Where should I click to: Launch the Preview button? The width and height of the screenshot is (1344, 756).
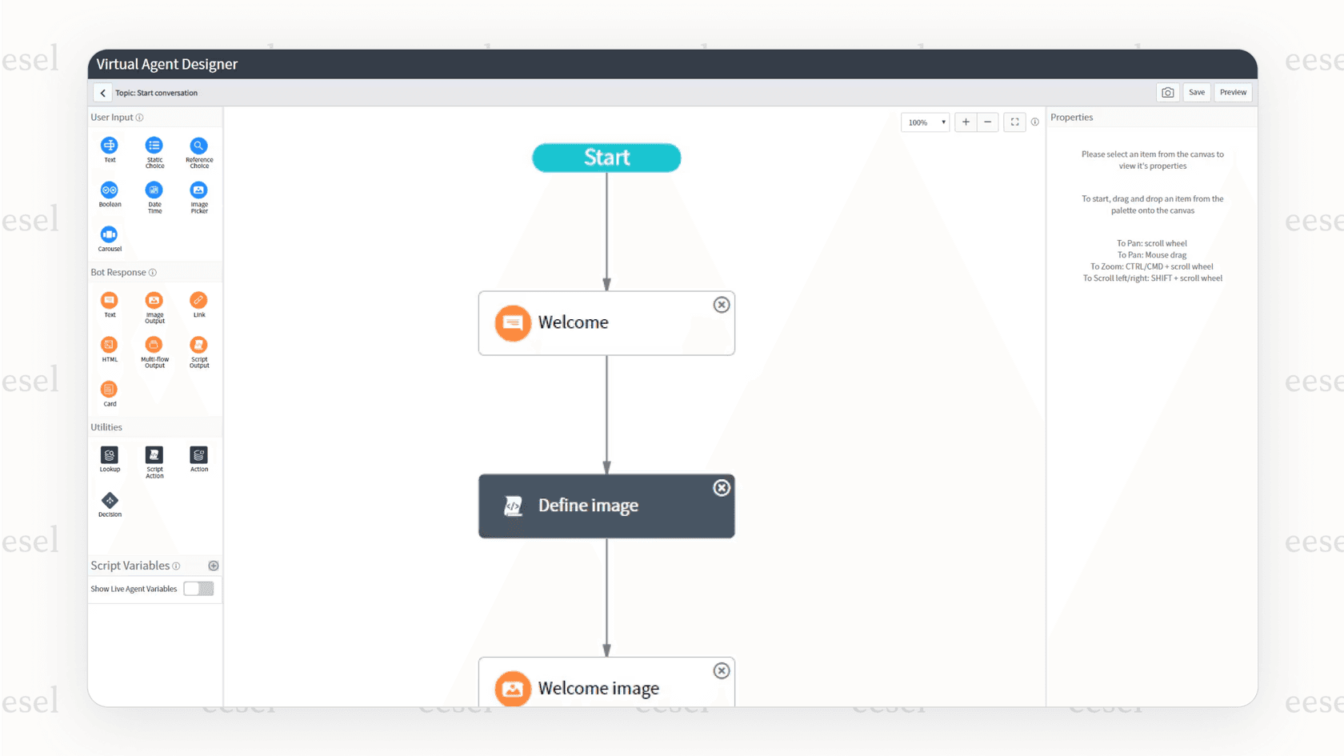1233,92
